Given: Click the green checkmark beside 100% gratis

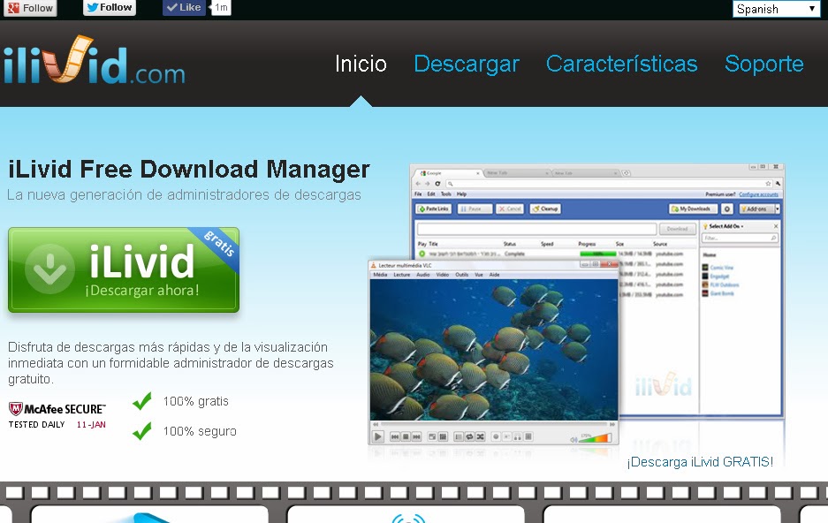Looking at the screenshot, I should tap(142, 401).
